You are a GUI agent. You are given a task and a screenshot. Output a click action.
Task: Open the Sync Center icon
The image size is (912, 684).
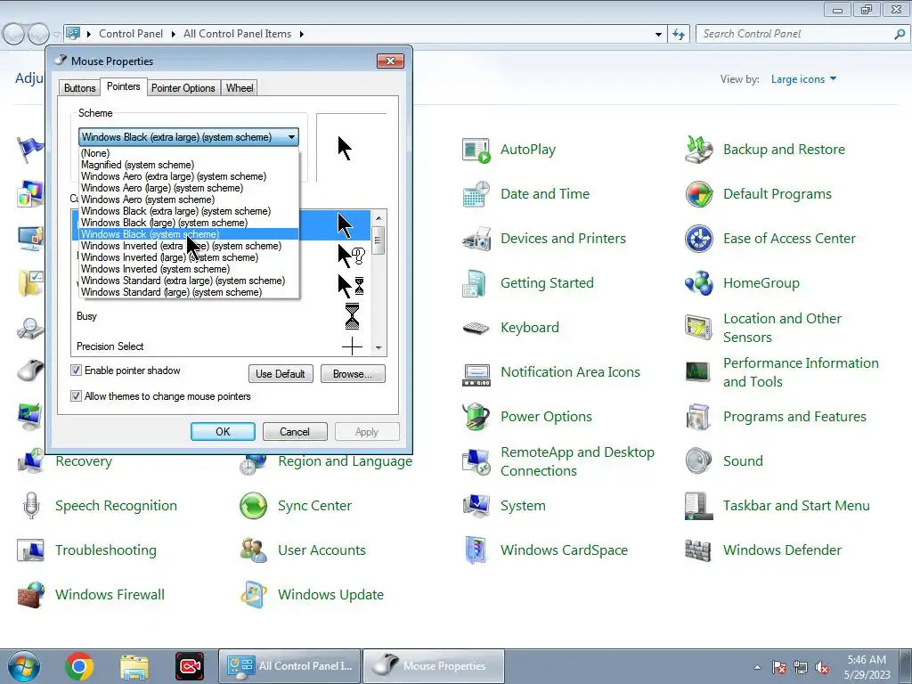point(254,506)
